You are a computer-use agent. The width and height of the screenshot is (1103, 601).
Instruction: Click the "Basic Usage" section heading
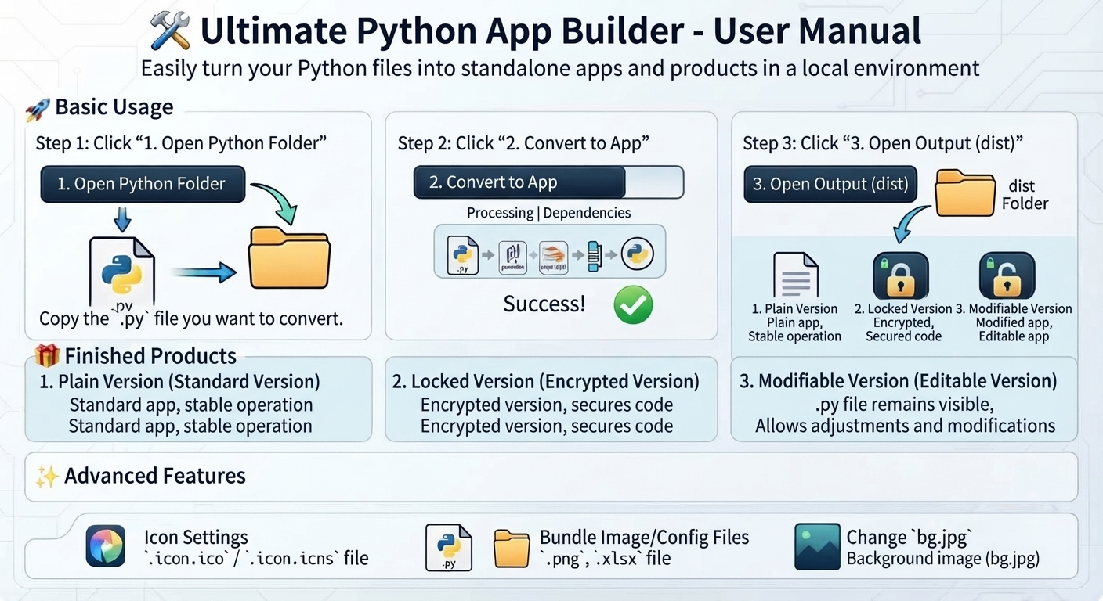(x=114, y=107)
